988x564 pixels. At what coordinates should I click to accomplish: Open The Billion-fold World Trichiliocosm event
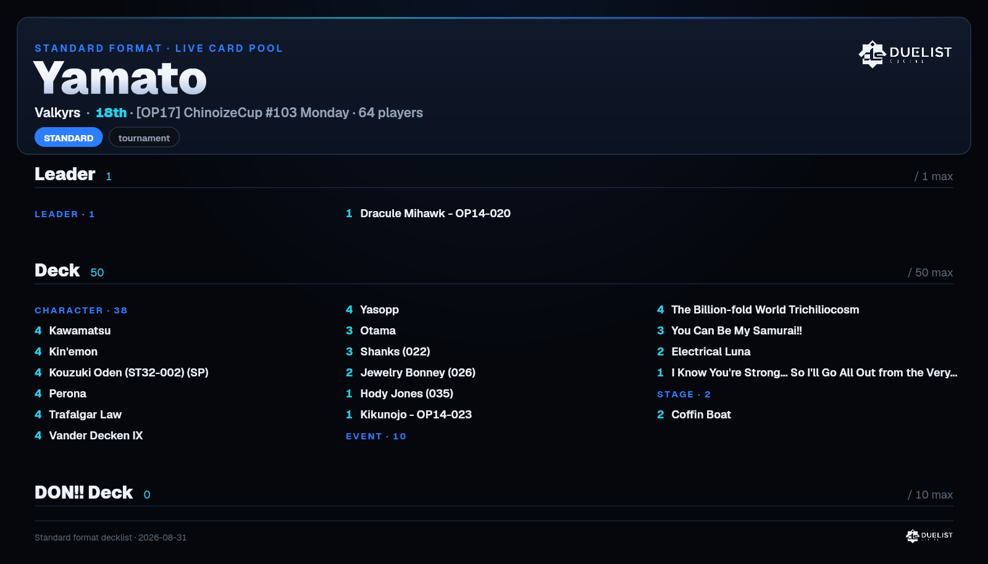point(758,310)
